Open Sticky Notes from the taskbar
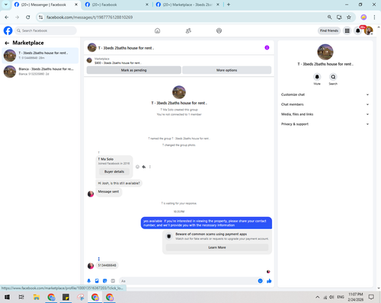The width and height of the screenshot is (381, 303). (x=66, y=297)
